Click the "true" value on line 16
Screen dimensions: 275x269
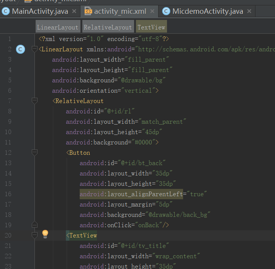(x=197, y=194)
